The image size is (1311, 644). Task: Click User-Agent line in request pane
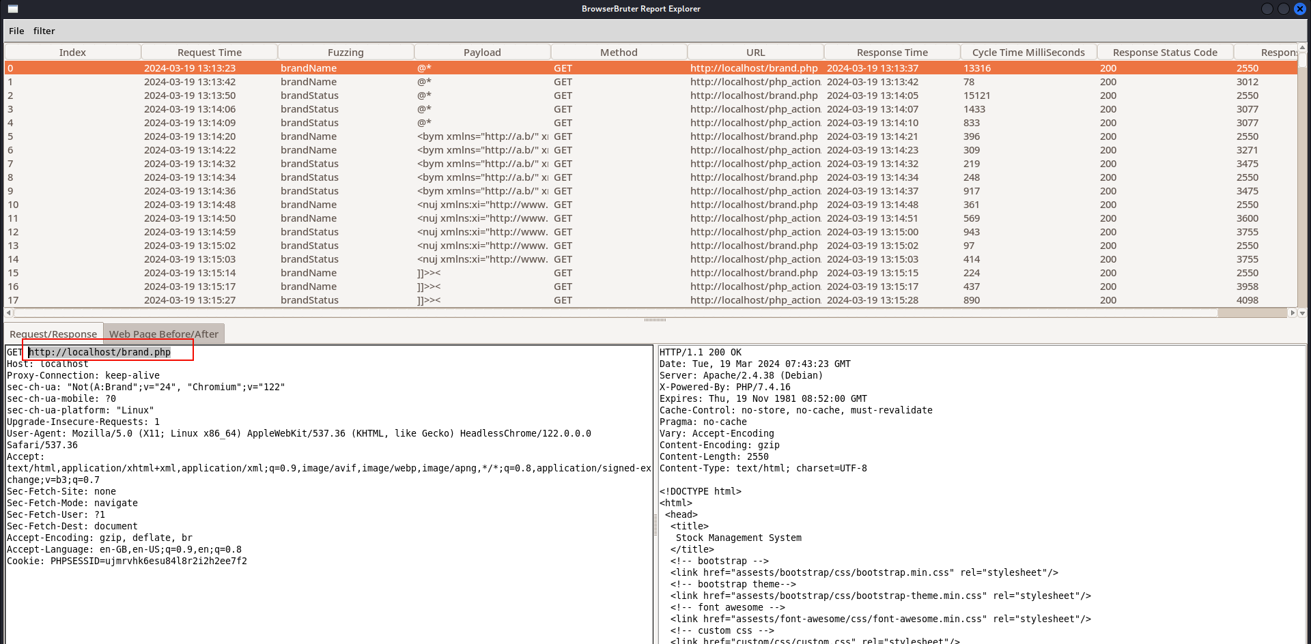click(x=299, y=433)
